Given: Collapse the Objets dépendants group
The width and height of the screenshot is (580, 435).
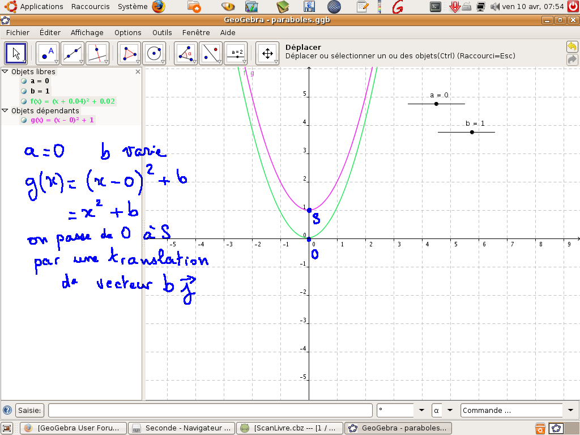Looking at the screenshot, I should tap(5, 111).
